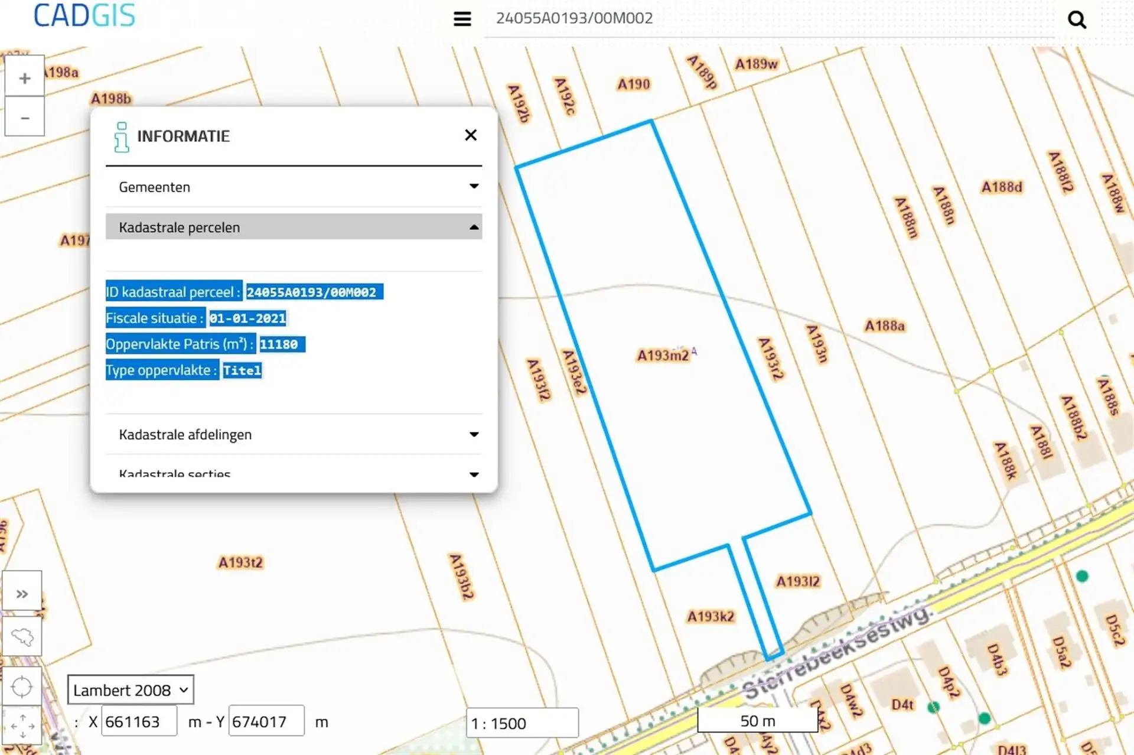1134x755 pixels.
Task: Click the parcel label A193m2 on the map
Action: (663, 356)
